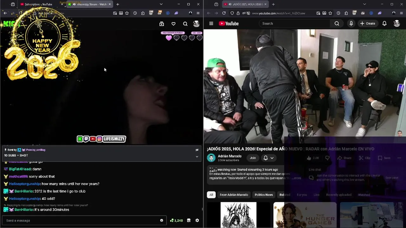This screenshot has height=228, width=406.
Task: Click tracking protection shield in YouTube address bar
Action: [232, 13]
